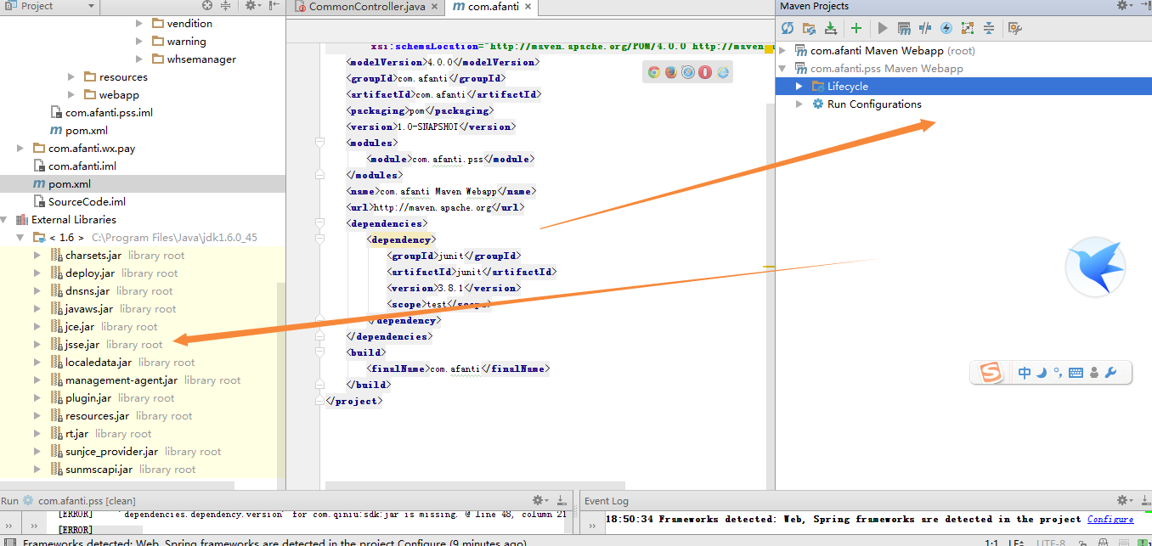Open Sogou soft keyboard icon
Viewport: 1152px width, 546px height.
[1076, 373]
